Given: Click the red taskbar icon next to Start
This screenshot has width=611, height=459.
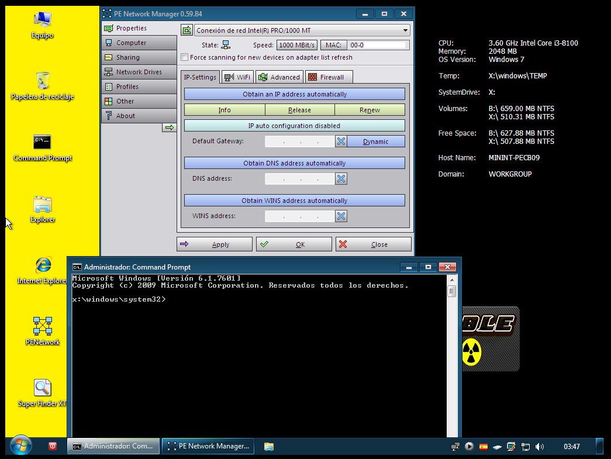Looking at the screenshot, I should (x=53, y=446).
